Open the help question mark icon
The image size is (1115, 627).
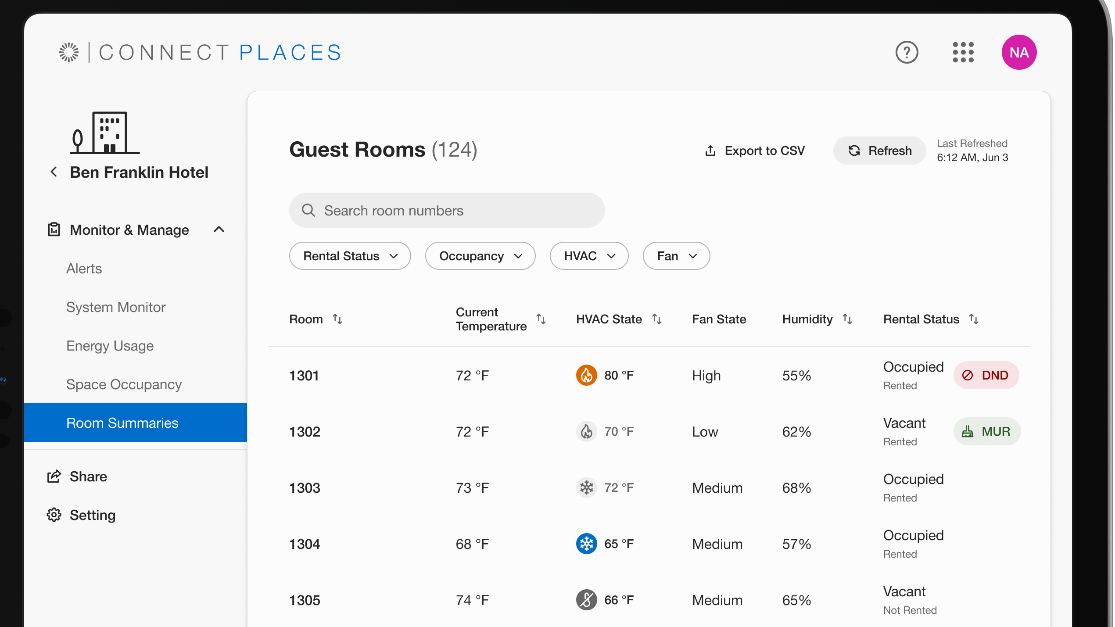pos(907,53)
